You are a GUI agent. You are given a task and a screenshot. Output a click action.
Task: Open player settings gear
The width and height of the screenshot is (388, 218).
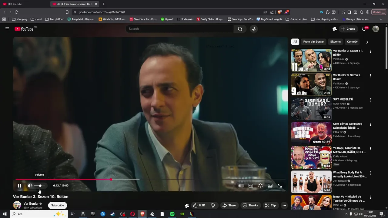(260, 186)
